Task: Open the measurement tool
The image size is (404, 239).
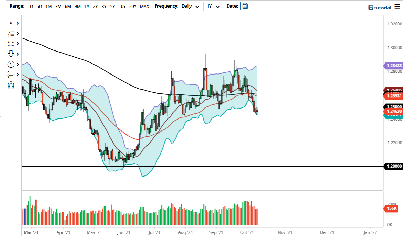Action: click(x=10, y=75)
